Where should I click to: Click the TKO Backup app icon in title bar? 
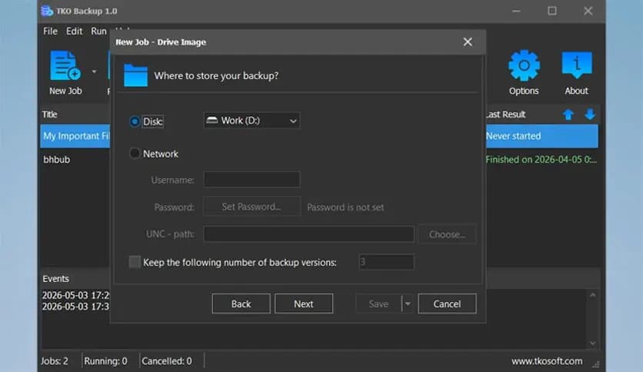coord(47,11)
